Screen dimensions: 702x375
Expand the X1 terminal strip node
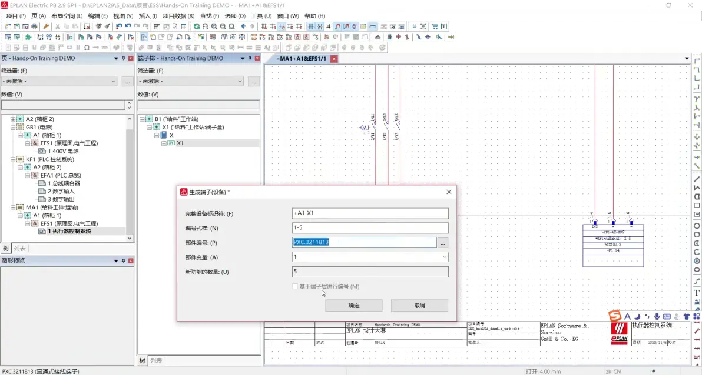click(x=164, y=143)
